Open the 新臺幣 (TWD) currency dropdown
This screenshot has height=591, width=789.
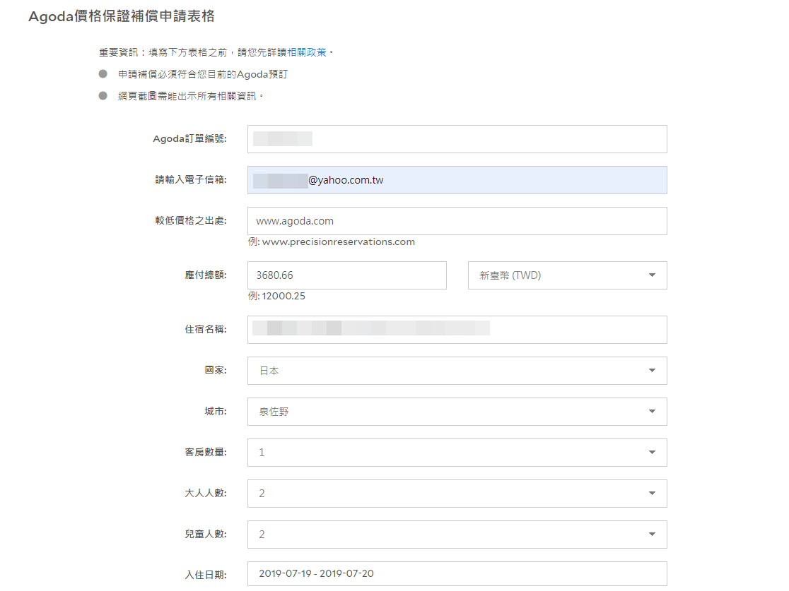click(x=567, y=275)
